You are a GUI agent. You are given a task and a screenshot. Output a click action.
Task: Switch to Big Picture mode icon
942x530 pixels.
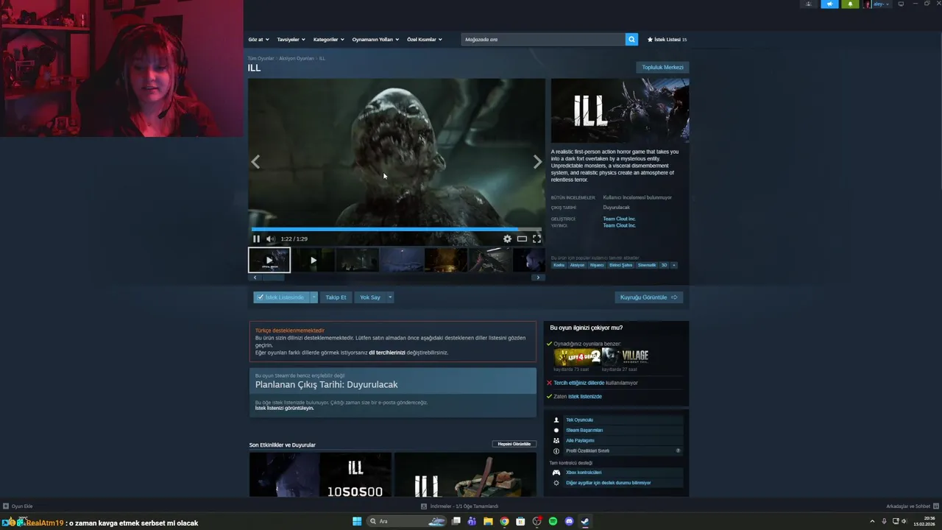pos(901,4)
